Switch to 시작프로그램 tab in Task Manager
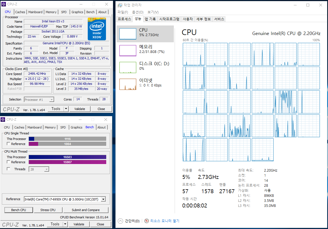This screenshot has width=328, height=229. [169, 19]
